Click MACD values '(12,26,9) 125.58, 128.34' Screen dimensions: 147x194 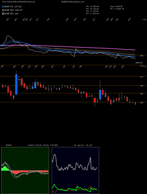coord(39,145)
